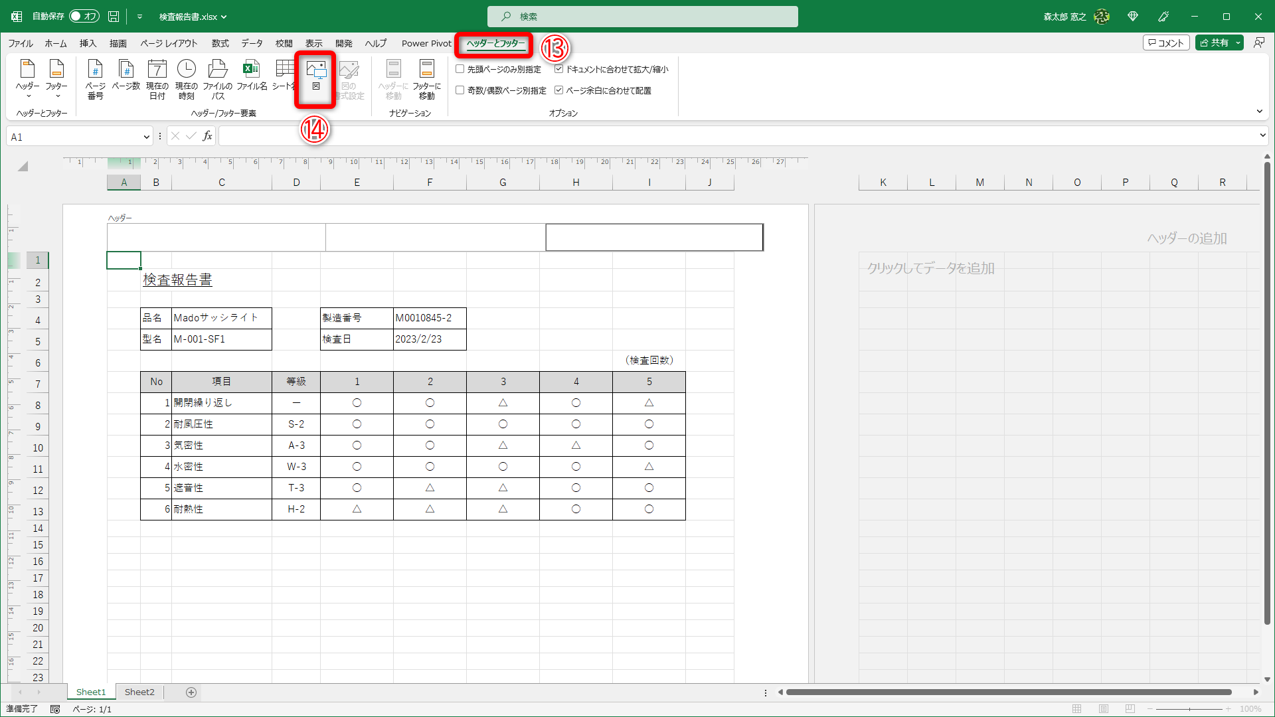Viewport: 1275px width, 717px height.
Task: Switch to the Sheet2 tab
Action: coord(139,692)
